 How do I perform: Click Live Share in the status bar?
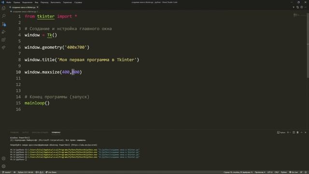click(51, 172)
